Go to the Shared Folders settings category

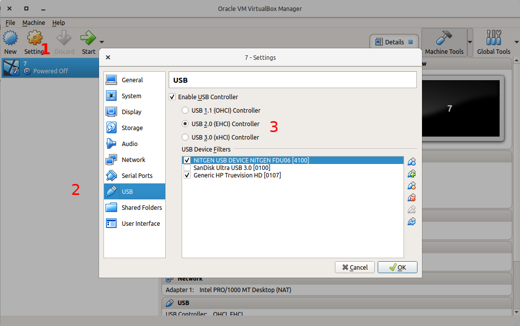pyautogui.click(x=134, y=208)
